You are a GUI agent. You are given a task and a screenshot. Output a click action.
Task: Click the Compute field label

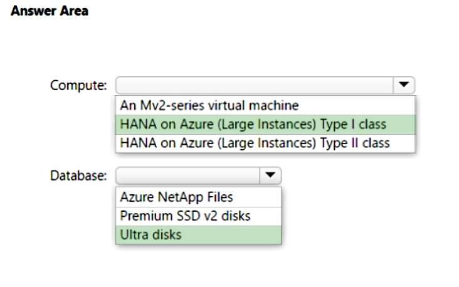coord(78,85)
